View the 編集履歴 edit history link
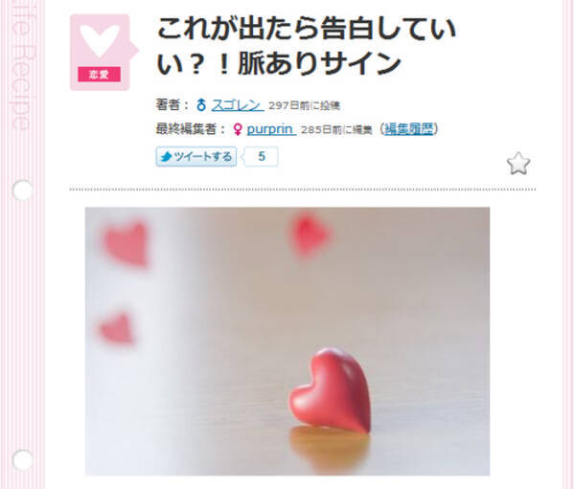This screenshot has width=575, height=489. 408,129
